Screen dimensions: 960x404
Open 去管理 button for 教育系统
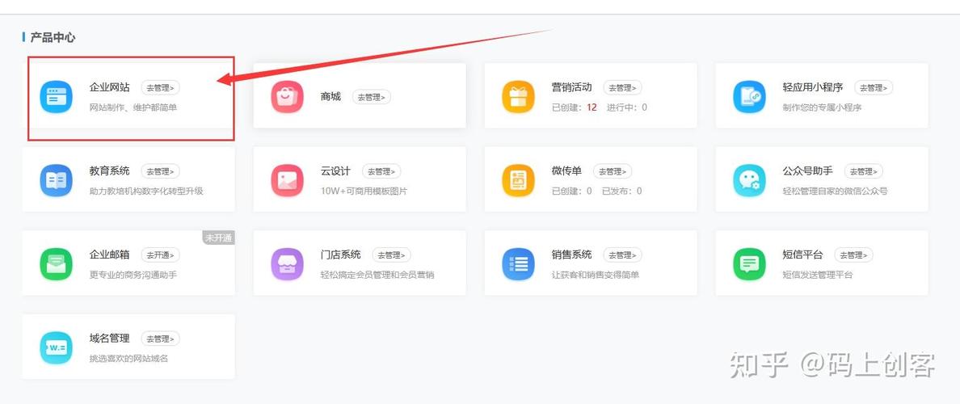pos(161,171)
